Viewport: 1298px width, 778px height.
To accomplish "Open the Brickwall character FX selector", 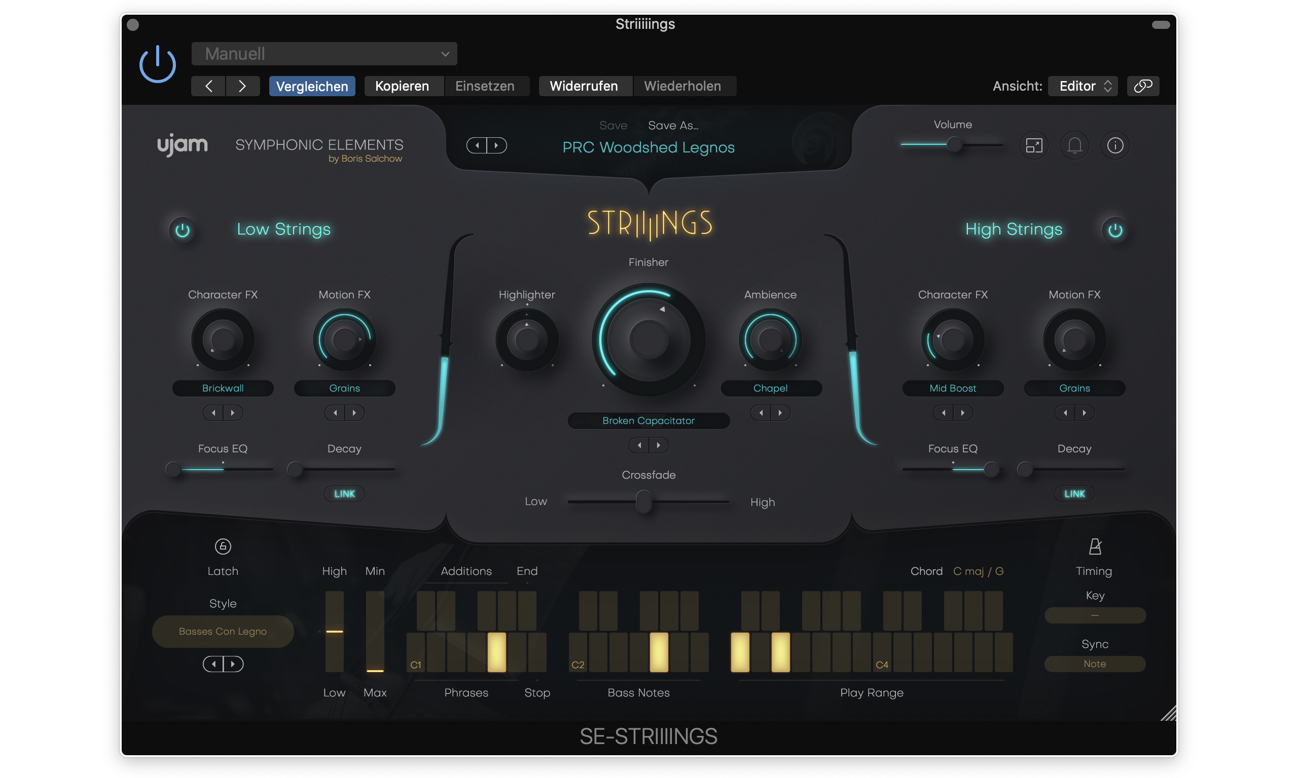I will [223, 388].
